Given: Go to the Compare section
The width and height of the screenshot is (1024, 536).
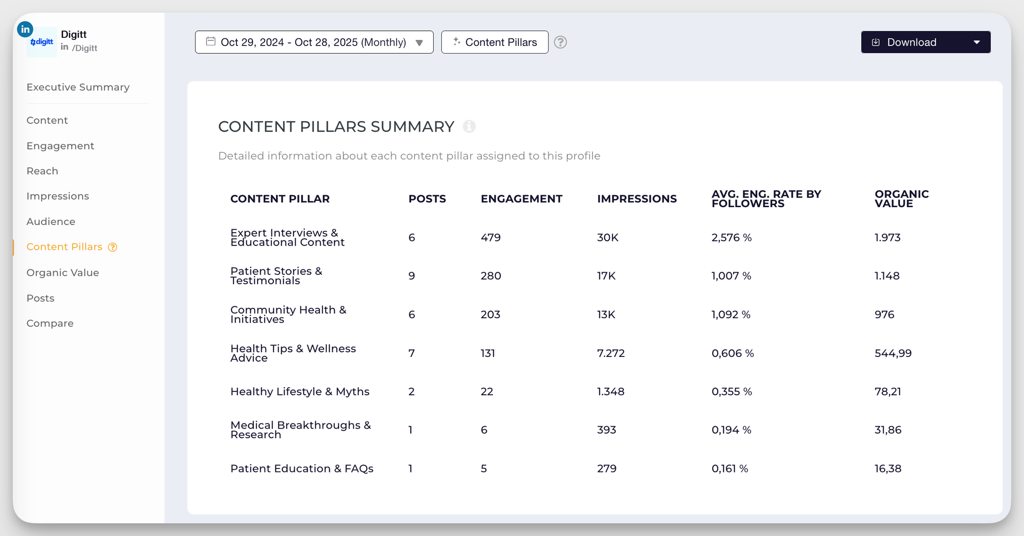Looking at the screenshot, I should (50, 323).
